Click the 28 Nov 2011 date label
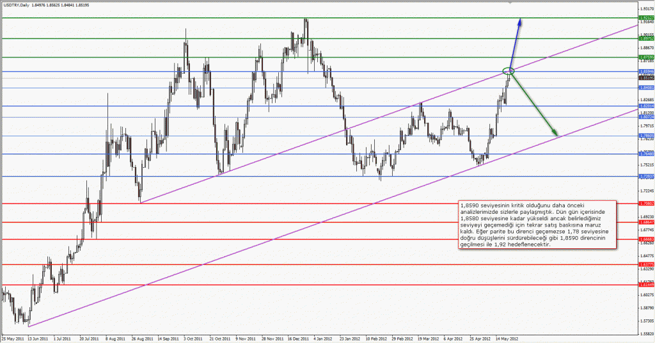 (x=271, y=339)
